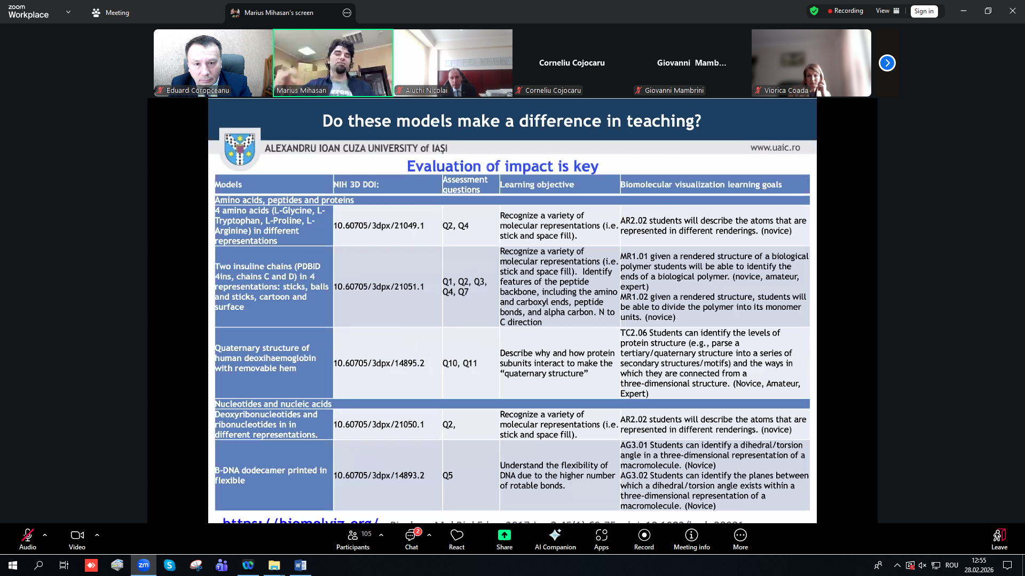Click the React heart icon
Screen dimensions: 1025x576
click(x=456, y=535)
